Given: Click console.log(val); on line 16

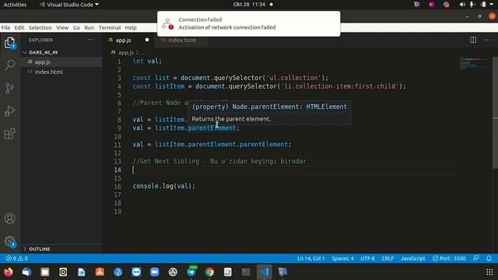Looking at the screenshot, I should [163, 186].
